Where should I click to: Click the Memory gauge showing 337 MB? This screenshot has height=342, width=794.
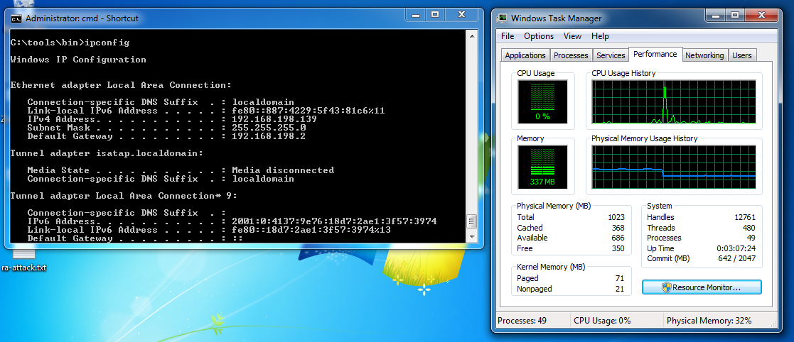point(542,167)
